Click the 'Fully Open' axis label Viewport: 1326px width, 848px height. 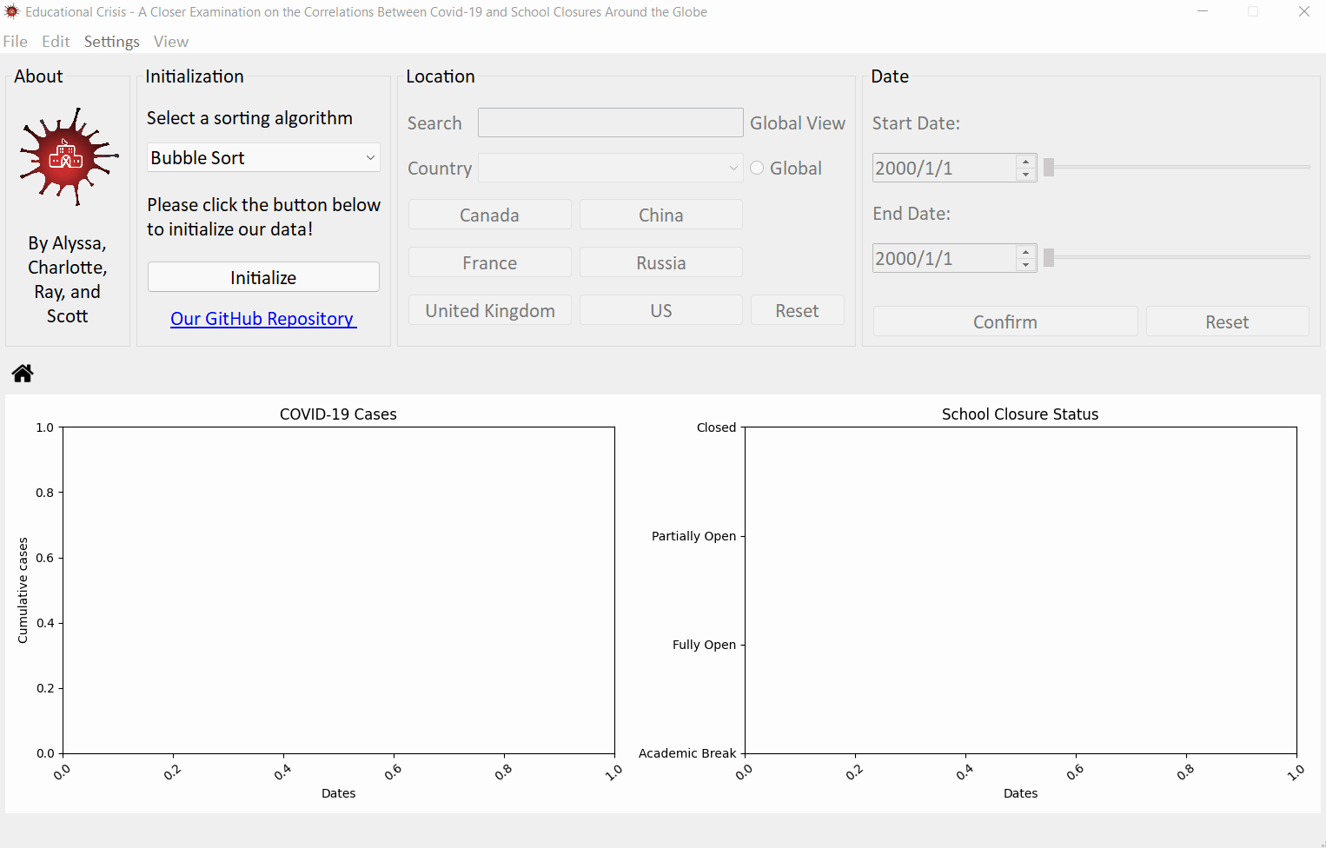tap(705, 645)
